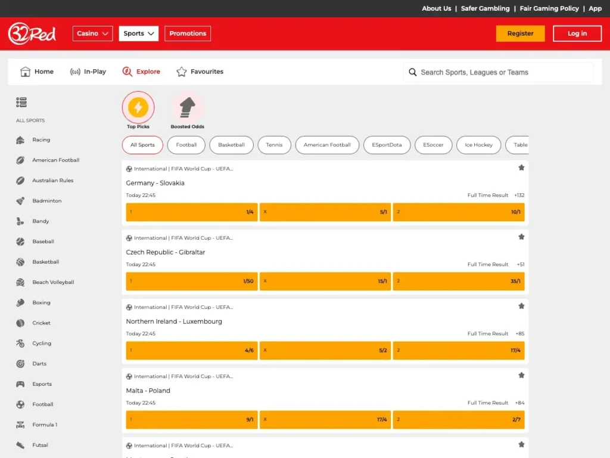Image resolution: width=610 pixels, height=458 pixels.
Task: Click the Register button
Action: [x=520, y=33]
